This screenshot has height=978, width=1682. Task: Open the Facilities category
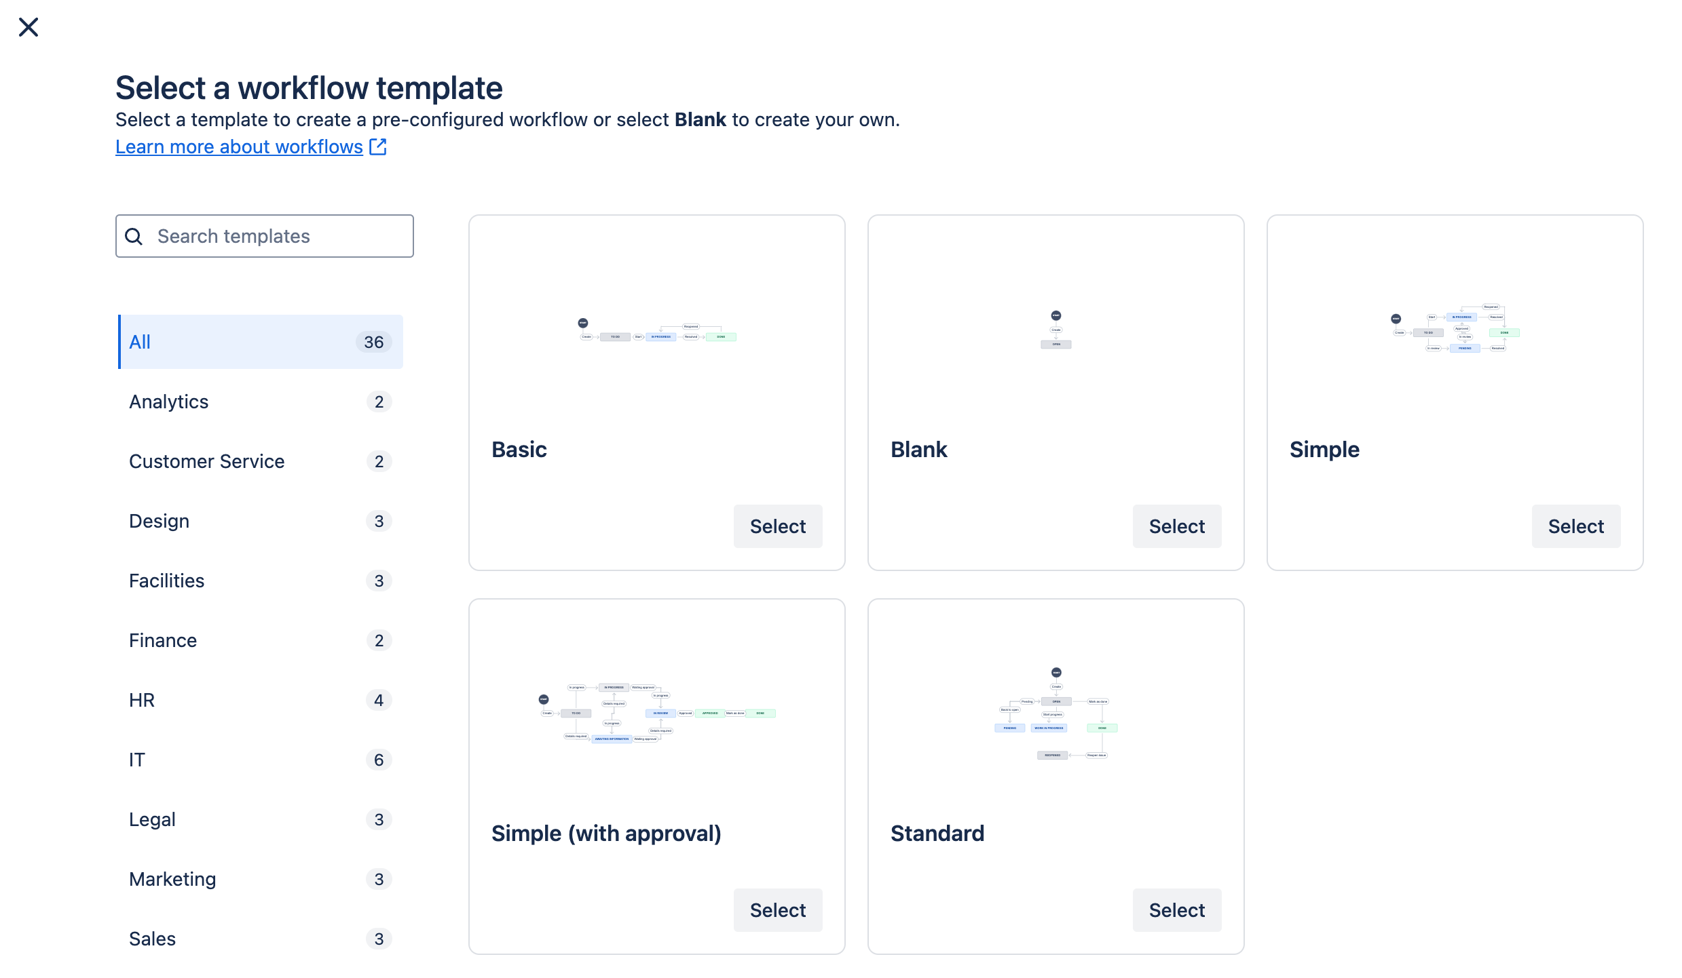point(261,581)
